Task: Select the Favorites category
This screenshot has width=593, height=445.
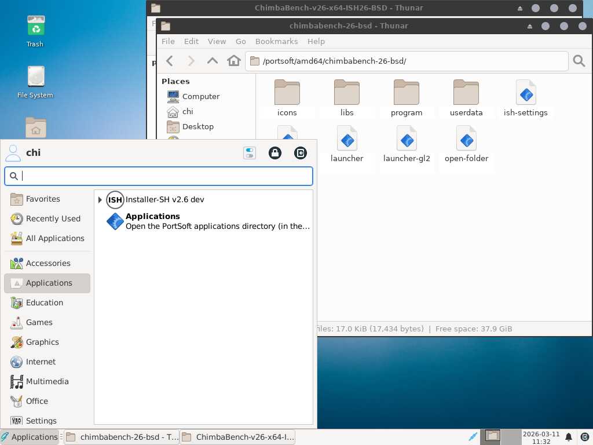Action: pyautogui.click(x=43, y=199)
